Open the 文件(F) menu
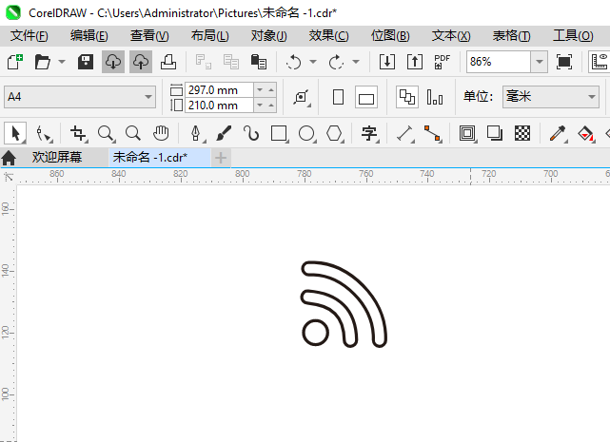This screenshot has width=610, height=442. (30, 36)
